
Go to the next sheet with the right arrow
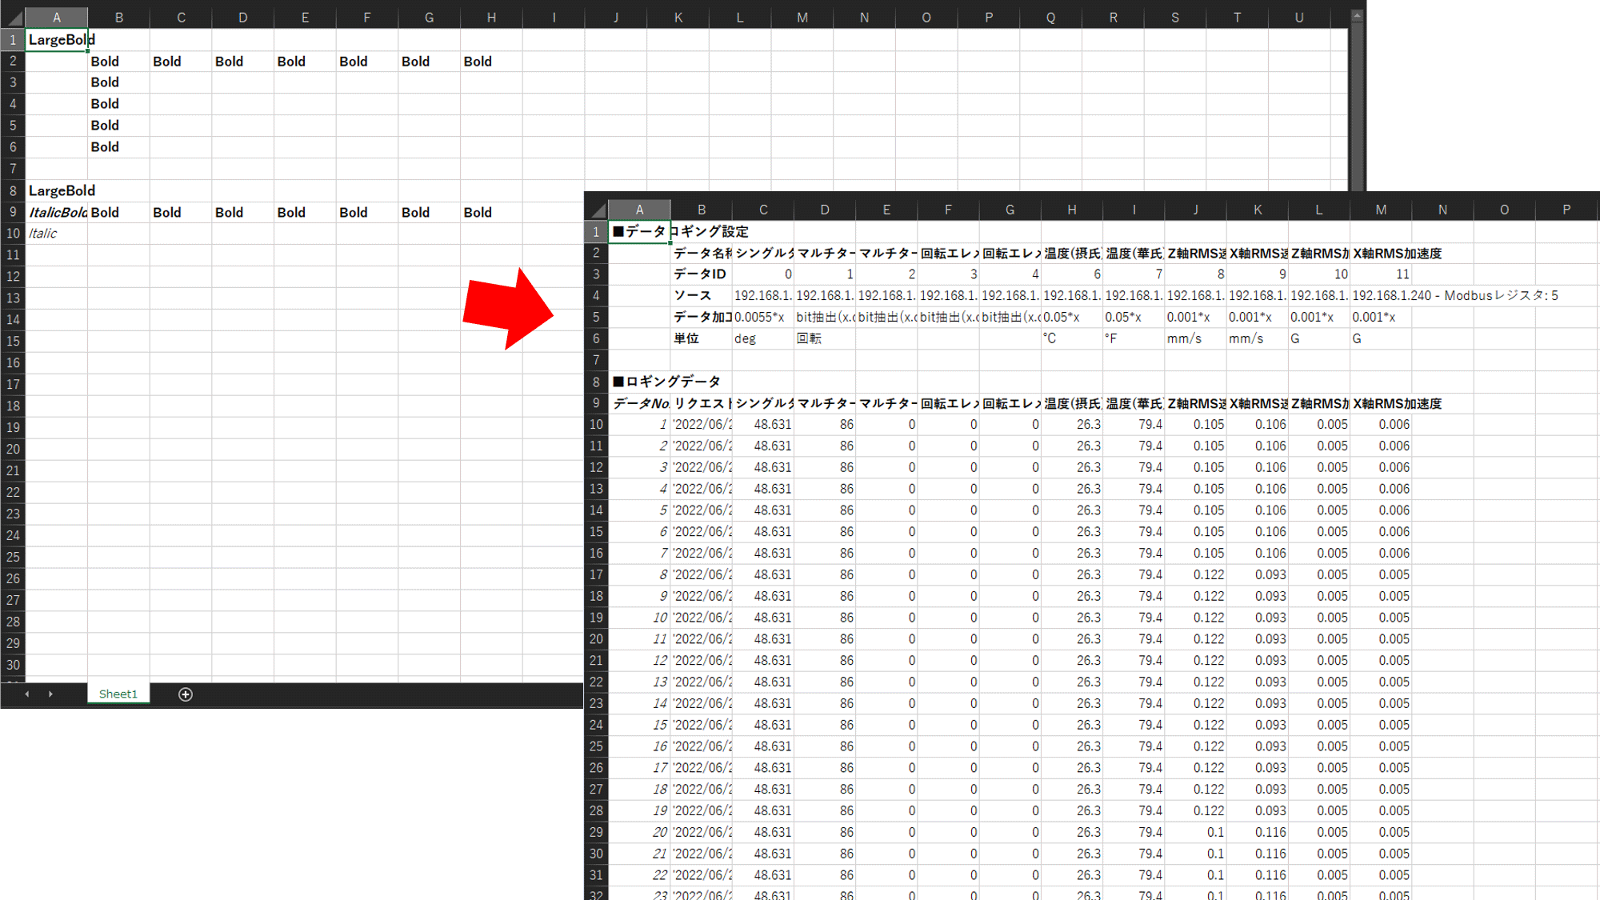click(x=50, y=694)
